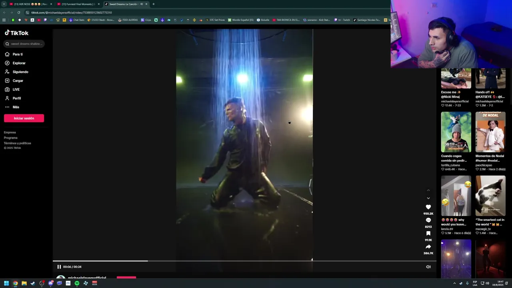Open File Explorer from taskbar

coord(24,283)
